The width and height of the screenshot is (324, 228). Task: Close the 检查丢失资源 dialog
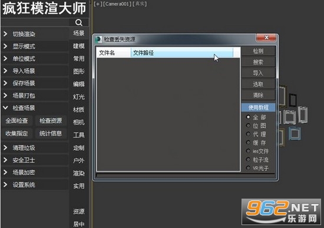266,38
